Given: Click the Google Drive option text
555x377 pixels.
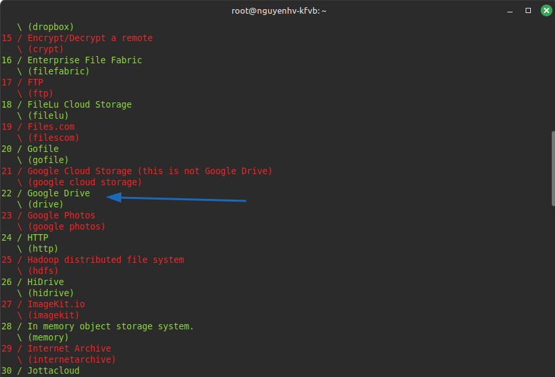Looking at the screenshot, I should point(59,193).
